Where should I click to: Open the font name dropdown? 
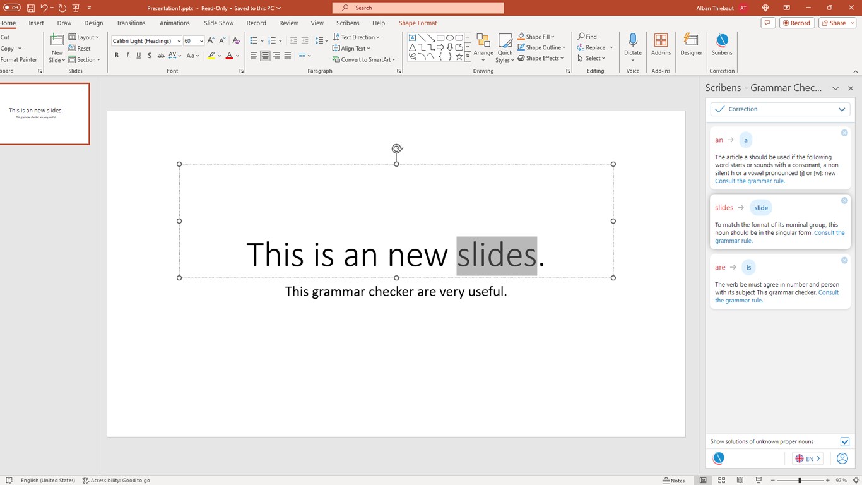(x=179, y=41)
